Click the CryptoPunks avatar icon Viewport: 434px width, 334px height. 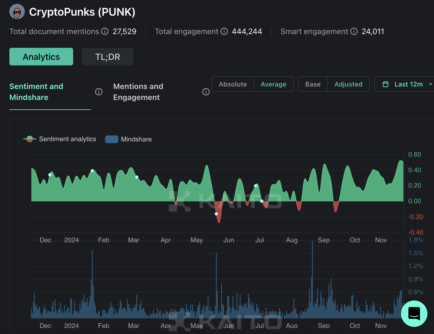click(x=17, y=12)
